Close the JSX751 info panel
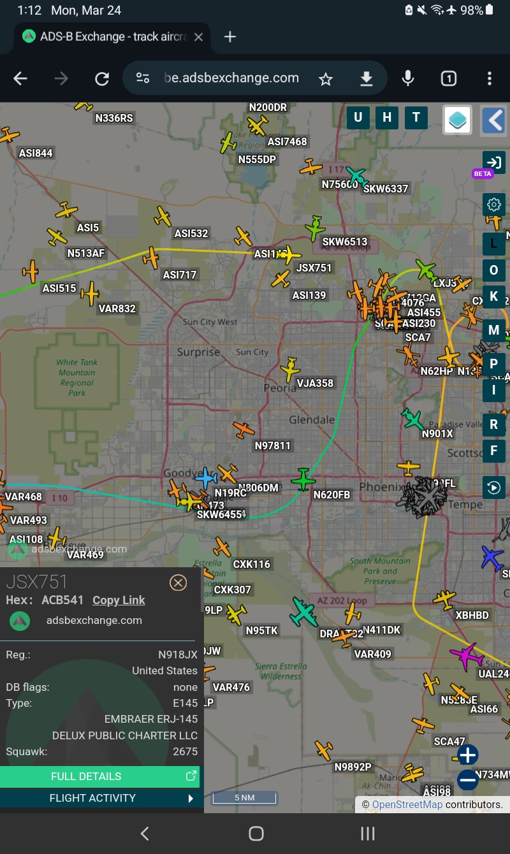This screenshot has width=510, height=854. (x=178, y=583)
